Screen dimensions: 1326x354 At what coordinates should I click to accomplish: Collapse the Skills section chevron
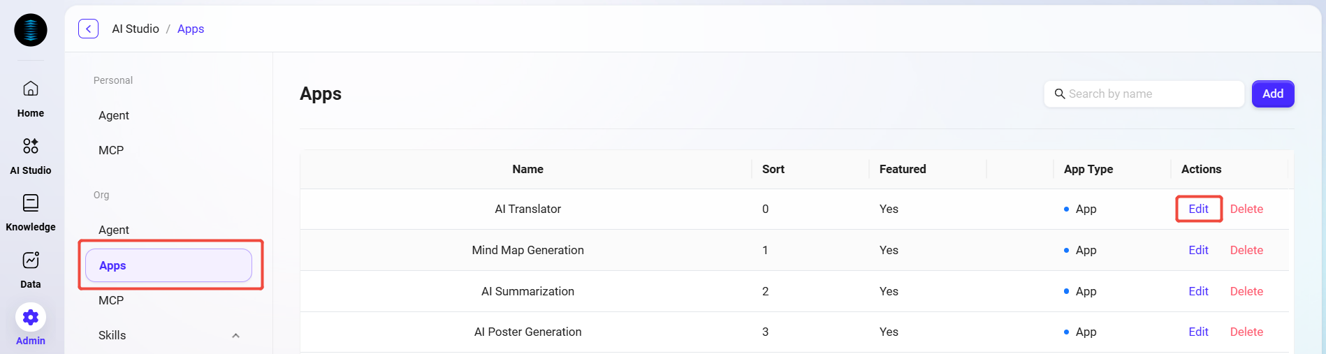pyautogui.click(x=235, y=336)
